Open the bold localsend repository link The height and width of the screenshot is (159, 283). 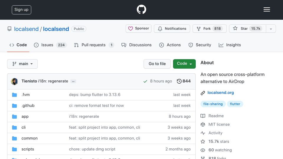pyautogui.click(x=56, y=29)
